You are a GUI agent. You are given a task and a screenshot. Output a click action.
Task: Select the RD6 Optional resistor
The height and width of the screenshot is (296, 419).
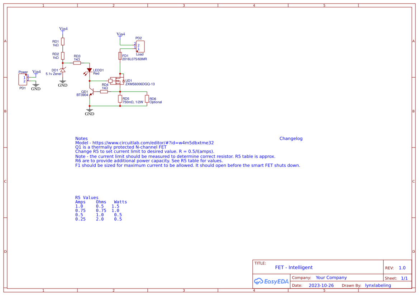click(x=147, y=99)
